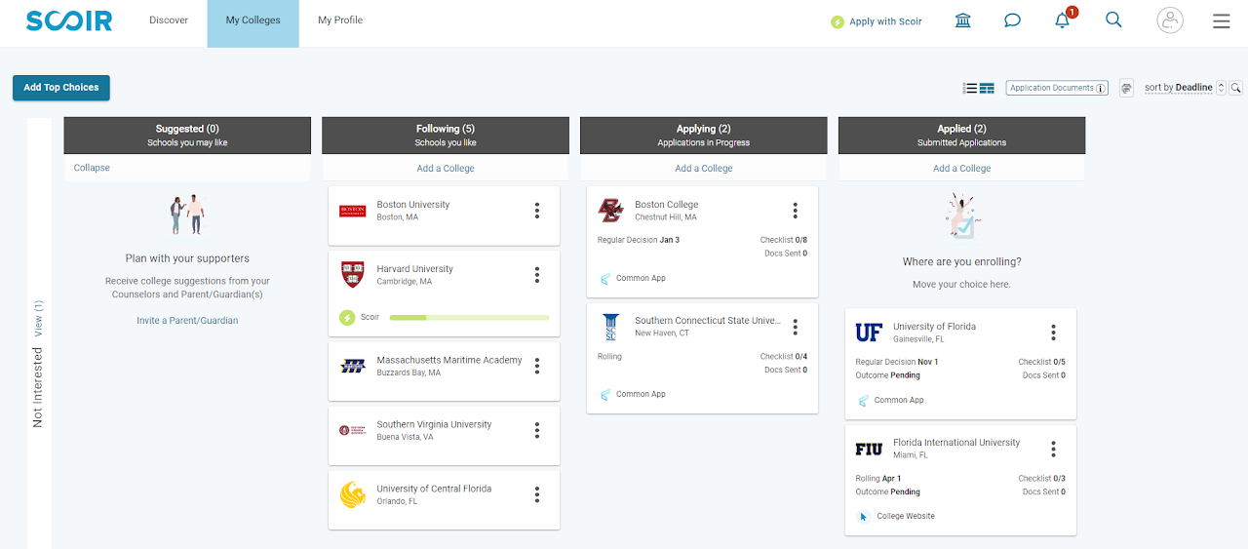
Task: Open Boston College three-dot menu
Action: pyautogui.click(x=796, y=211)
